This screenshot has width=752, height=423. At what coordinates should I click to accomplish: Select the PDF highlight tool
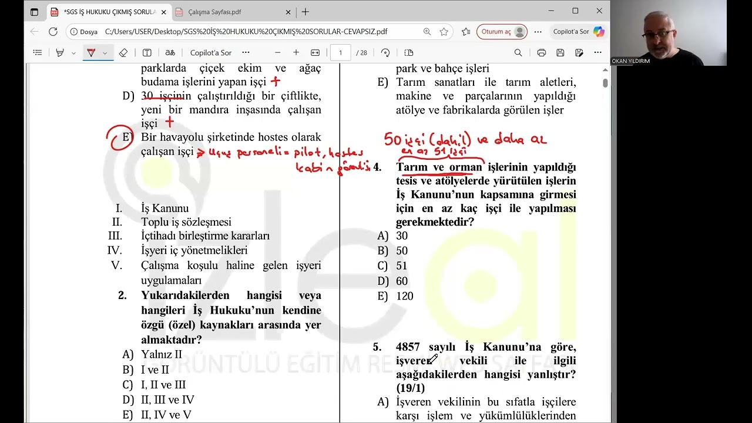tap(59, 53)
